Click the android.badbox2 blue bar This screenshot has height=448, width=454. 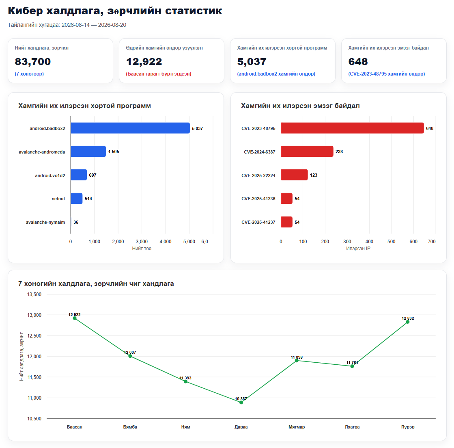[x=130, y=128]
